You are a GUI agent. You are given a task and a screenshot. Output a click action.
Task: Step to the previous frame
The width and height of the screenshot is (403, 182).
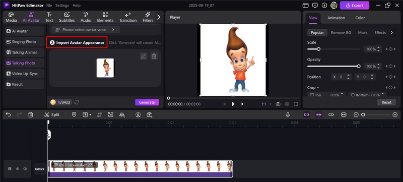(225, 104)
